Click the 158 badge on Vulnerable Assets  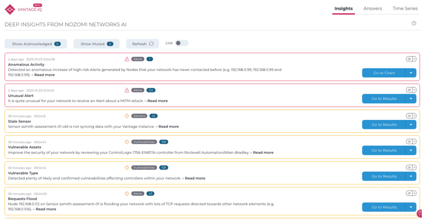click(163, 142)
